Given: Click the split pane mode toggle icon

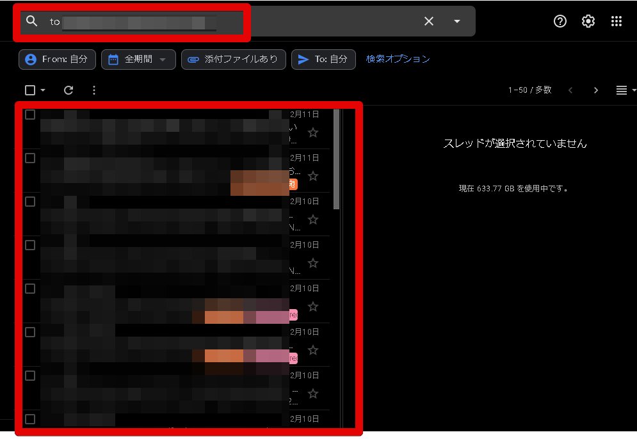Looking at the screenshot, I should [622, 90].
